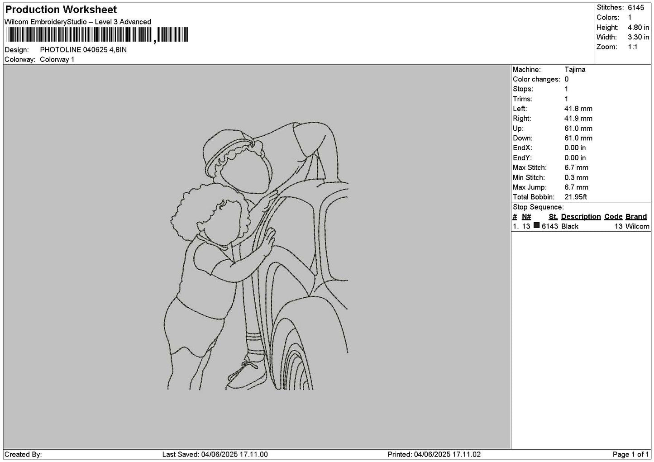Click the Stop Sequence label

pyautogui.click(x=538, y=207)
